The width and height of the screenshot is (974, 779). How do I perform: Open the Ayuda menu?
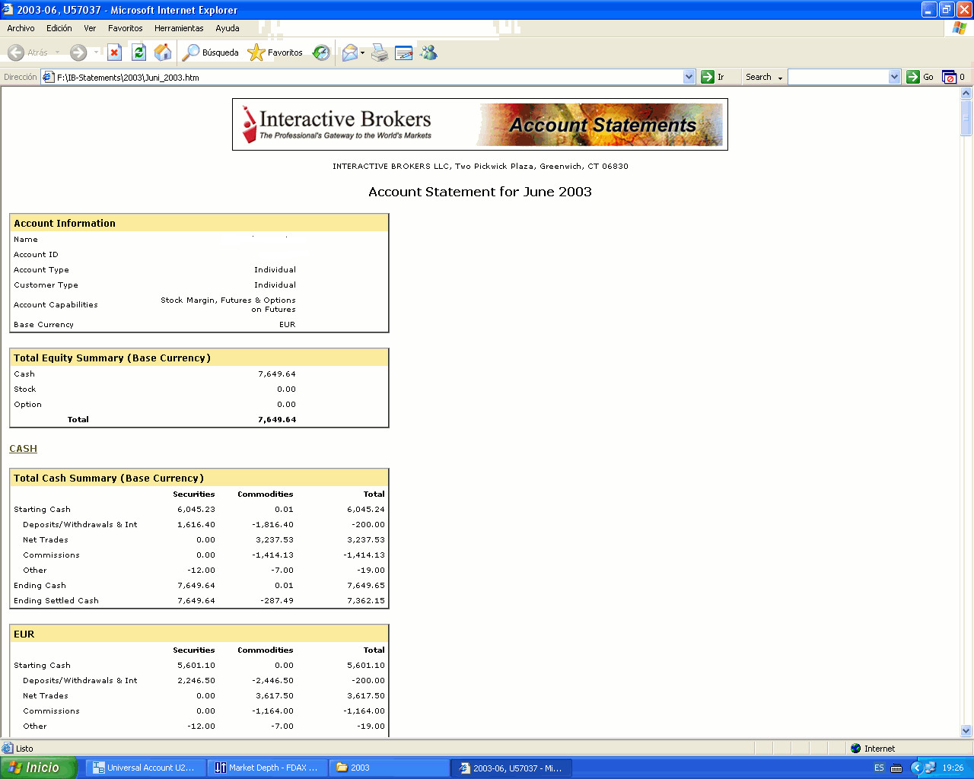(x=228, y=28)
